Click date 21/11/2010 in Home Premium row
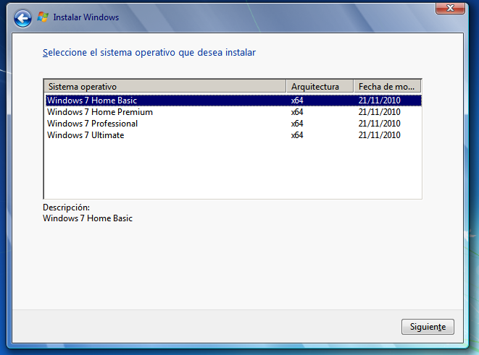Screen dimensions: 479x355 380,112
